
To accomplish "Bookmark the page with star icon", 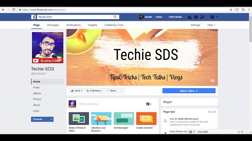I will click(231, 10).
